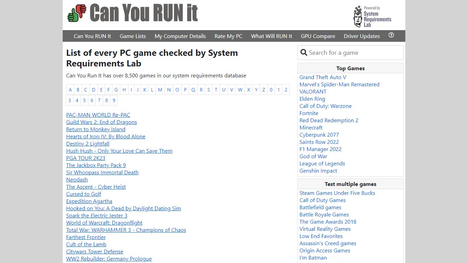
Task: Open Battle Royale Games list
Action: [324, 214]
